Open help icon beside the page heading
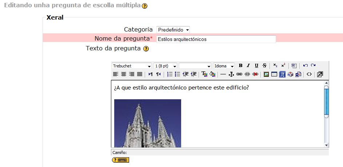Viewport: 343px width, 167px height. click(145, 7)
